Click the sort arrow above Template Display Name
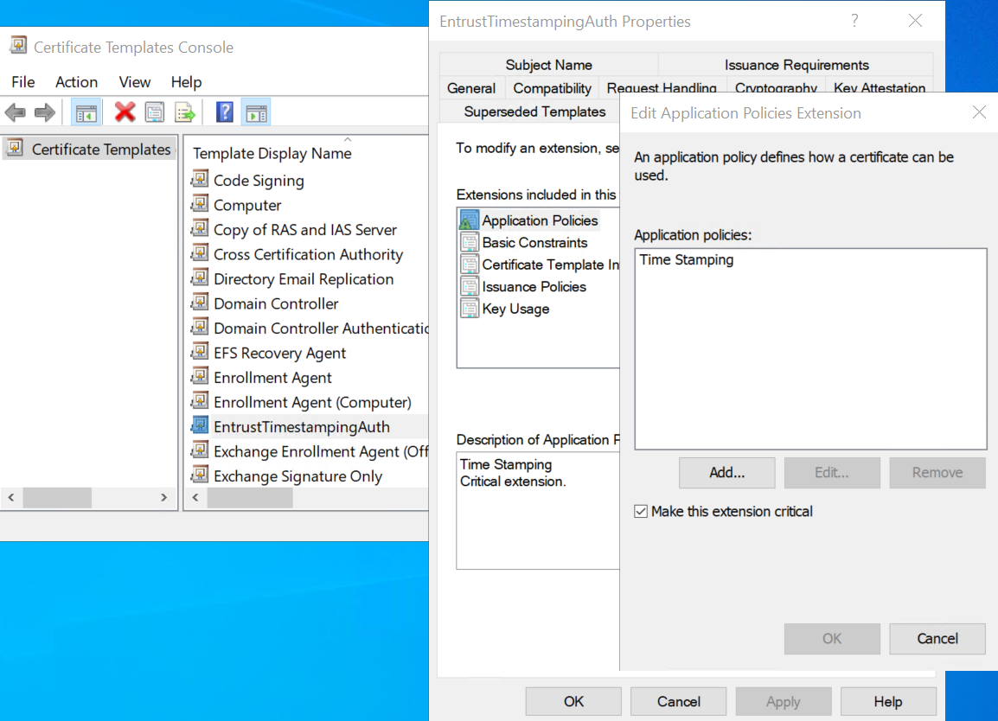Image resolution: width=998 pixels, height=721 pixels. point(348,138)
